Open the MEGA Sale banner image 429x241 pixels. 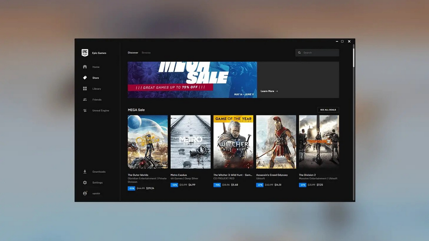192,80
